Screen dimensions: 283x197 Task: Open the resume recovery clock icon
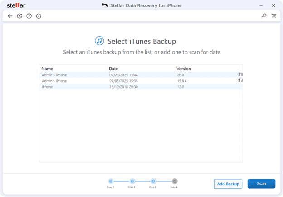point(20,16)
